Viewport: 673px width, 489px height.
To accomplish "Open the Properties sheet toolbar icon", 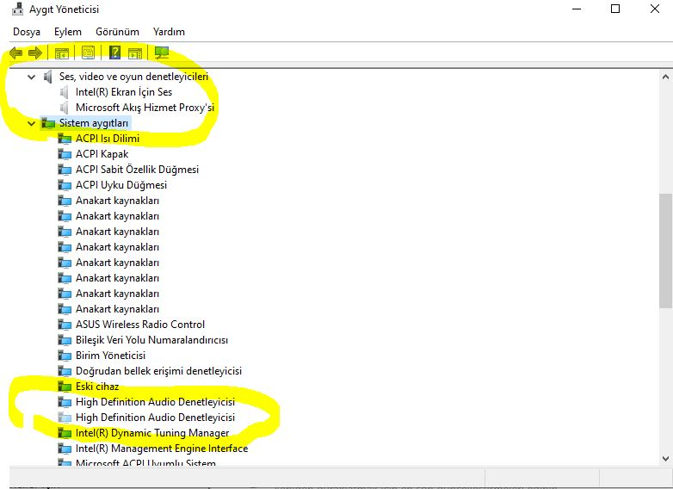I will pos(88,53).
